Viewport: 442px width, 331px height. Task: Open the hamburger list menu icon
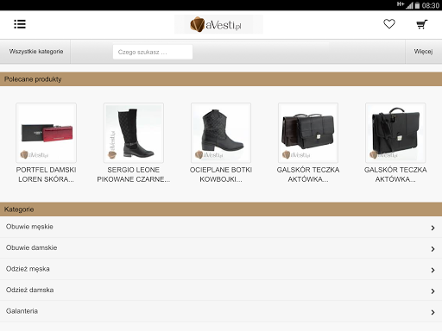[20, 24]
